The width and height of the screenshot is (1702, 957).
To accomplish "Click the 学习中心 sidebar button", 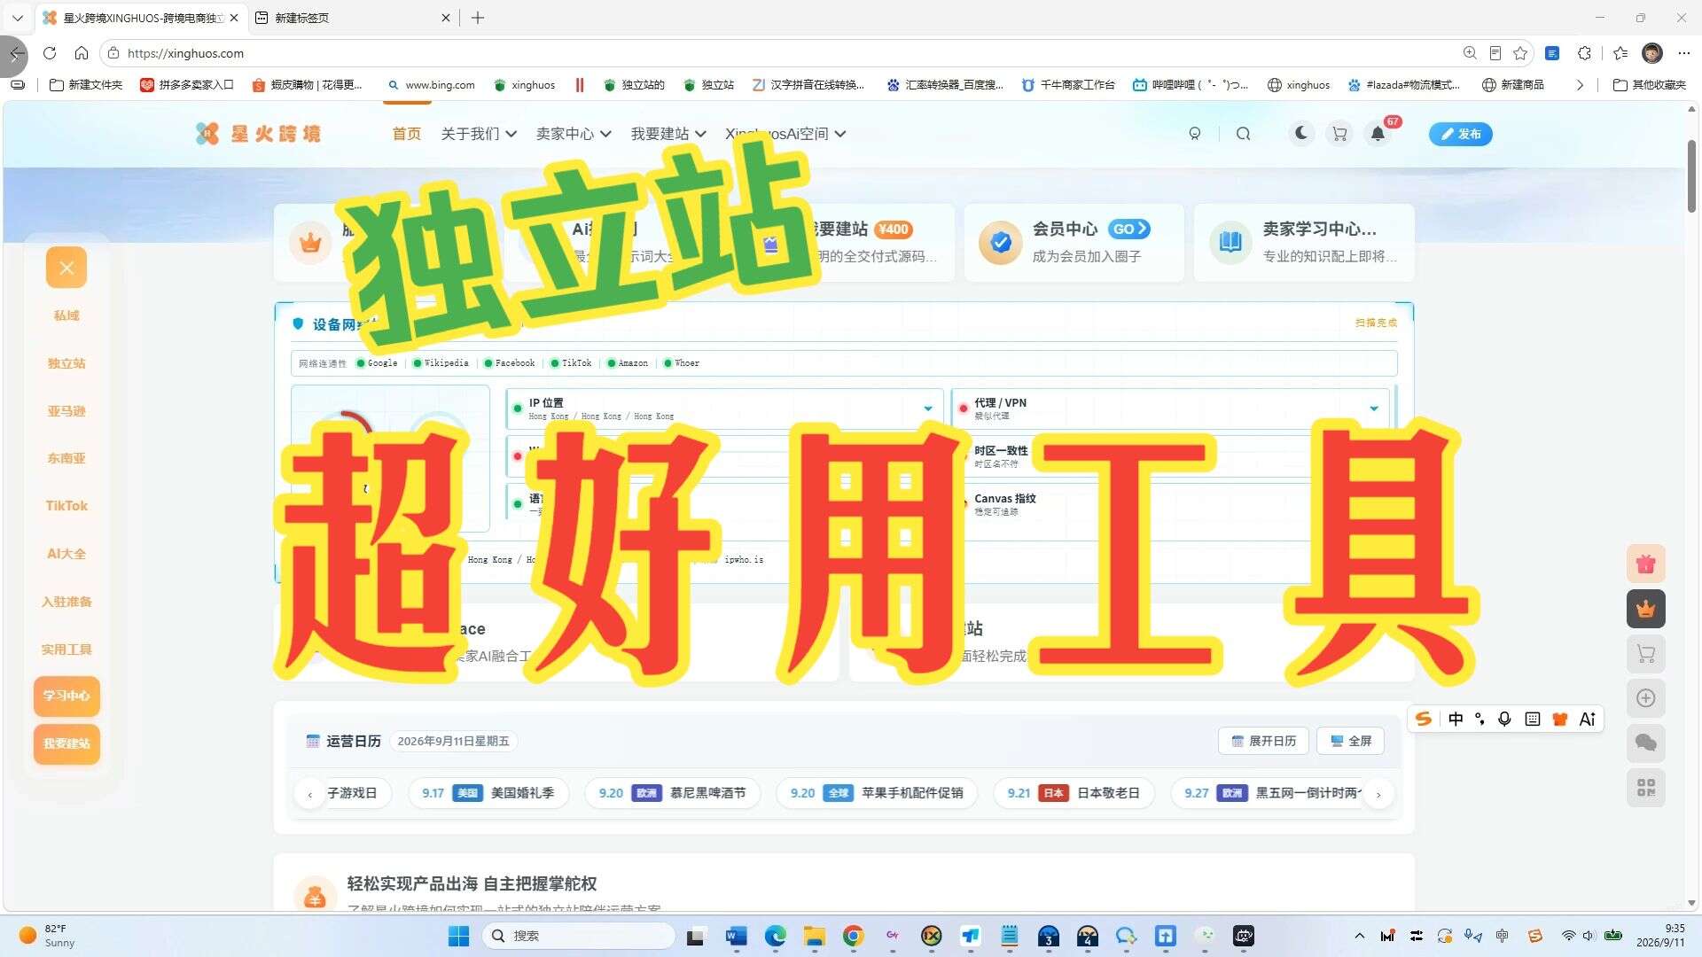I will (x=66, y=696).
